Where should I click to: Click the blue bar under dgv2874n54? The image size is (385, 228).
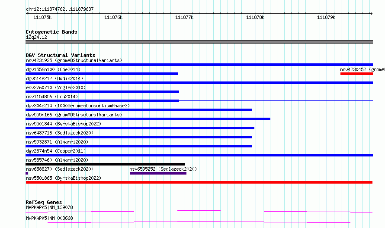pyautogui.click(x=199, y=155)
